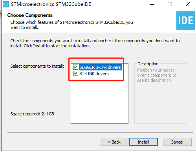Screen dimensions: 196x151
Task: Select the ST-LINK drivers list item
Action: [94, 74]
